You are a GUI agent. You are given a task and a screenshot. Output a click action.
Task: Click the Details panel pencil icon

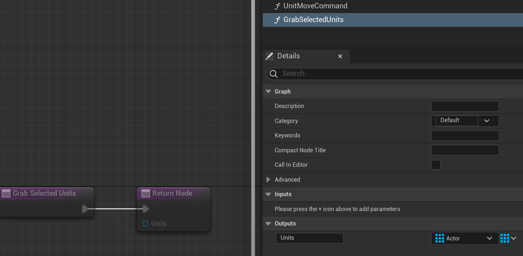pyautogui.click(x=269, y=56)
